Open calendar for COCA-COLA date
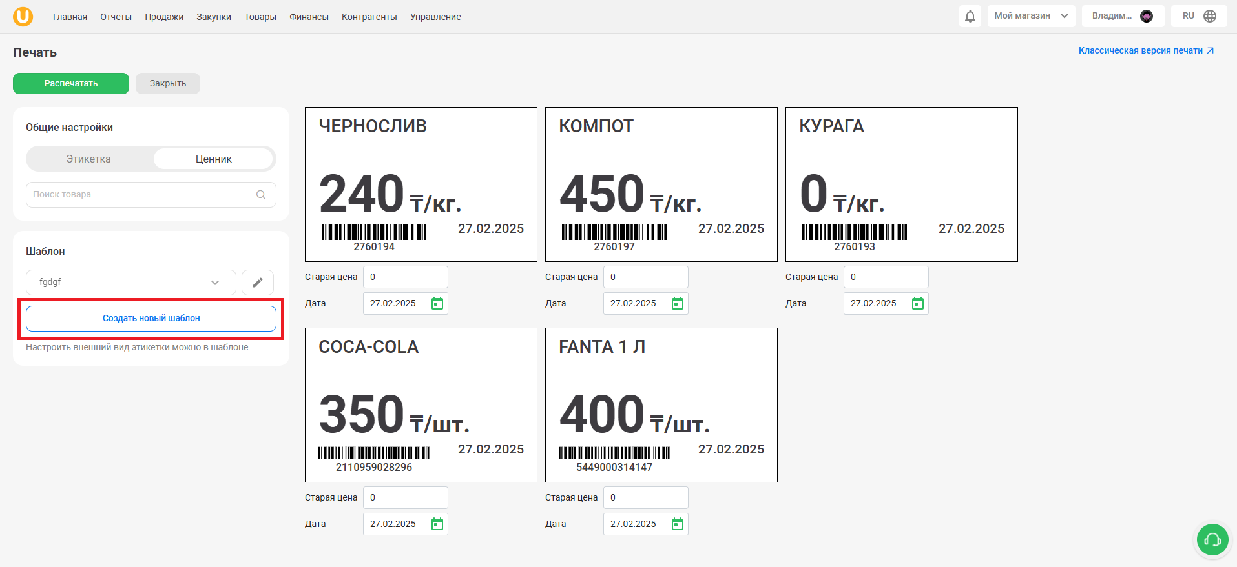Screen dimensions: 1237x567 (x=437, y=524)
